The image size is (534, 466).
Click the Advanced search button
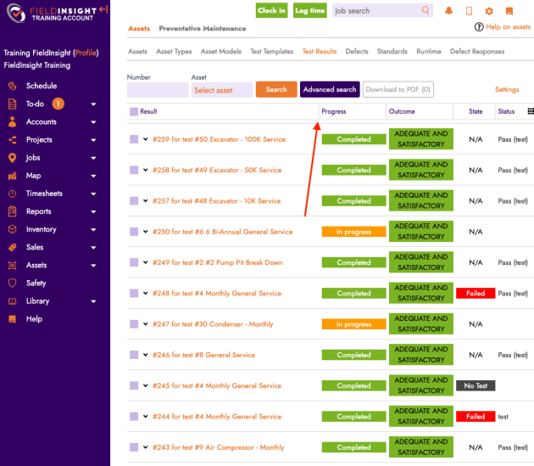click(x=330, y=89)
